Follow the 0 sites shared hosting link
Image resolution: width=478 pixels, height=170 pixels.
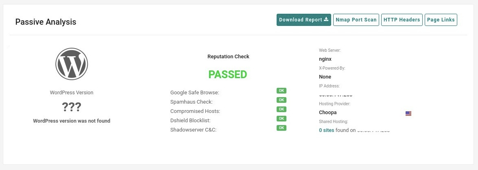(x=327, y=130)
